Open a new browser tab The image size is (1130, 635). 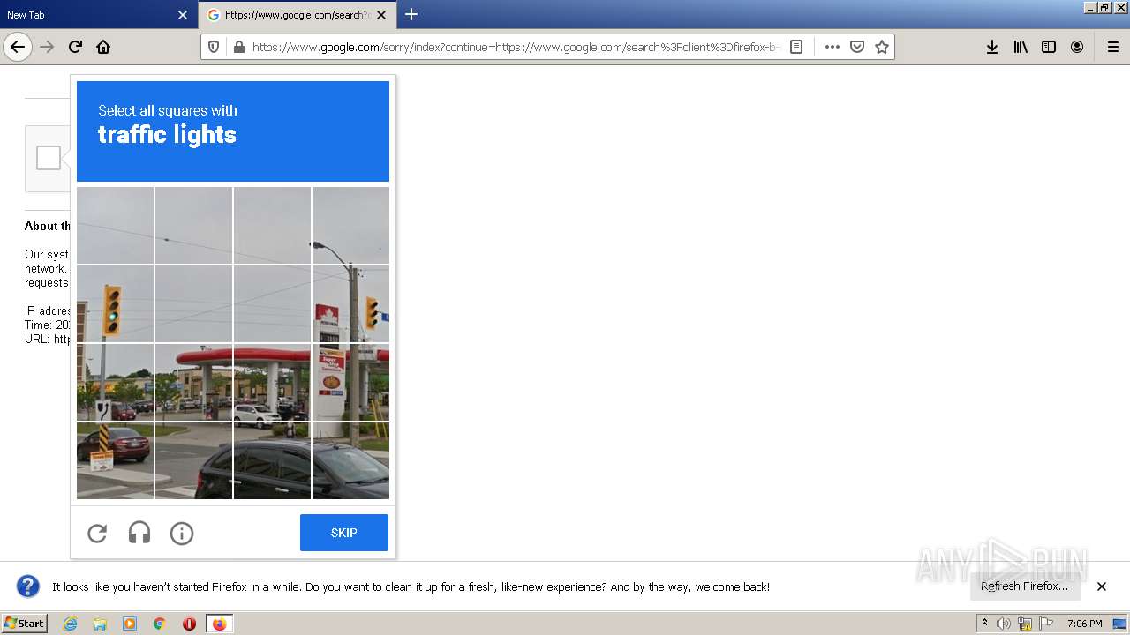click(411, 14)
